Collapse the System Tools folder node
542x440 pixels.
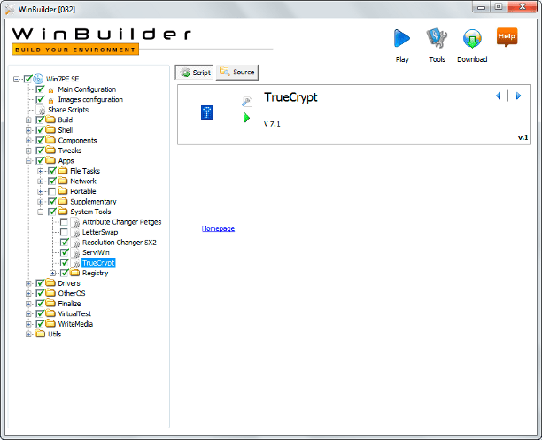pos(41,212)
